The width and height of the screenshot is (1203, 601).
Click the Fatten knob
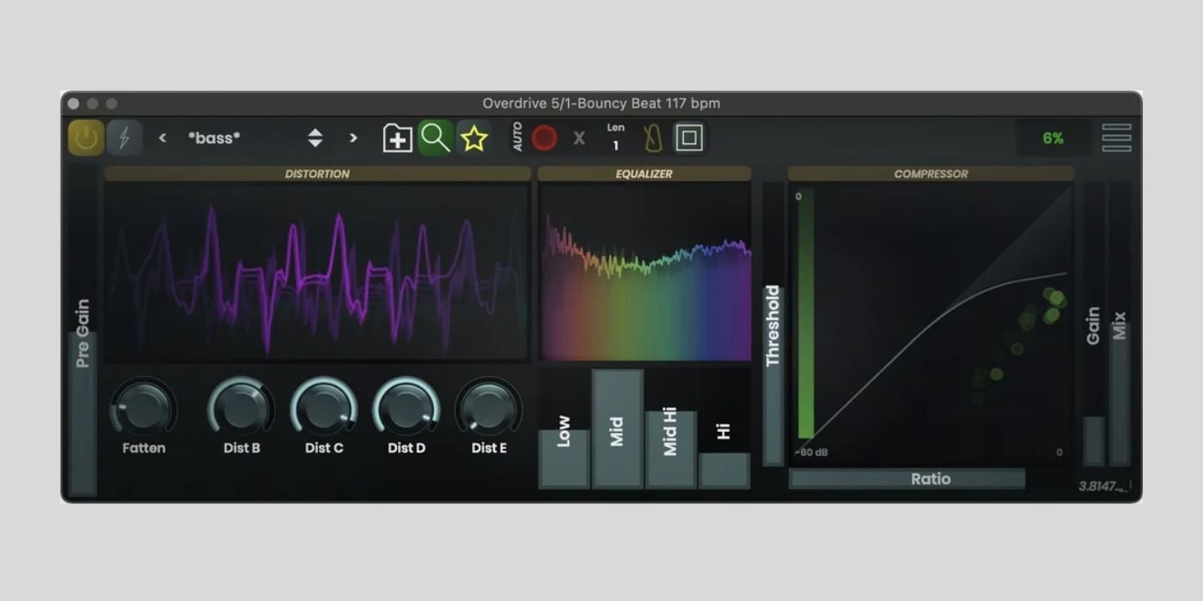144,407
